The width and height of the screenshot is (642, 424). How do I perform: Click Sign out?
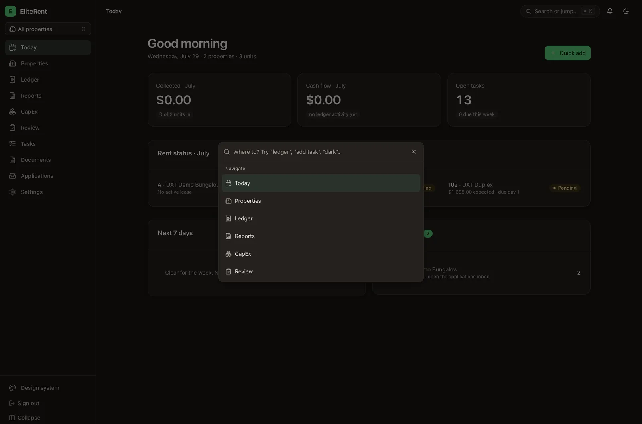coord(24,403)
